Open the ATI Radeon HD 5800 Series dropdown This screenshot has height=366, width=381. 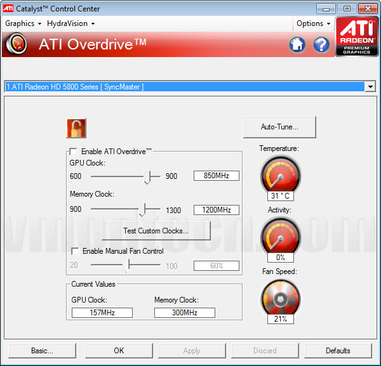click(370, 87)
